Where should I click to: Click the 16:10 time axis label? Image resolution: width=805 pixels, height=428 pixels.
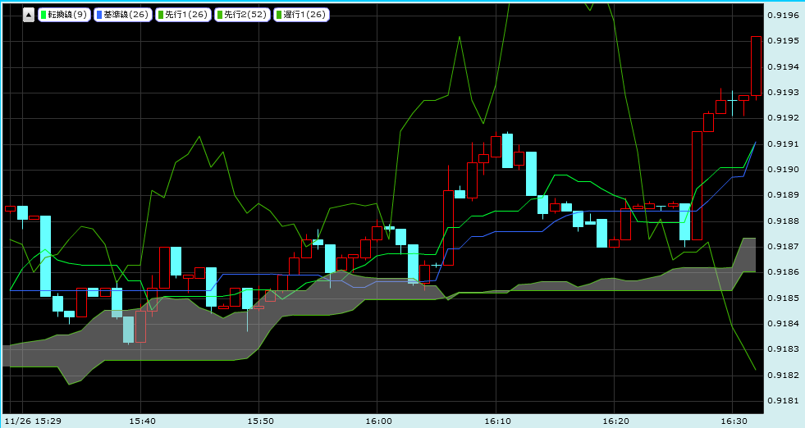coord(497,421)
